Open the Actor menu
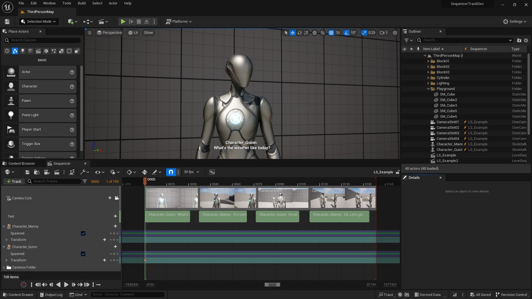 click(113, 3)
